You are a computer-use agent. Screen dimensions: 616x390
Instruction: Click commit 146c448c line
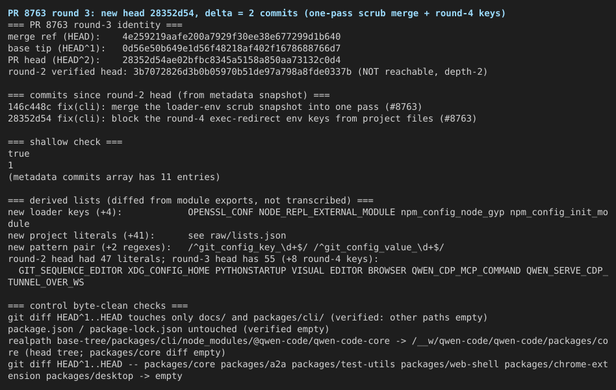215,107
